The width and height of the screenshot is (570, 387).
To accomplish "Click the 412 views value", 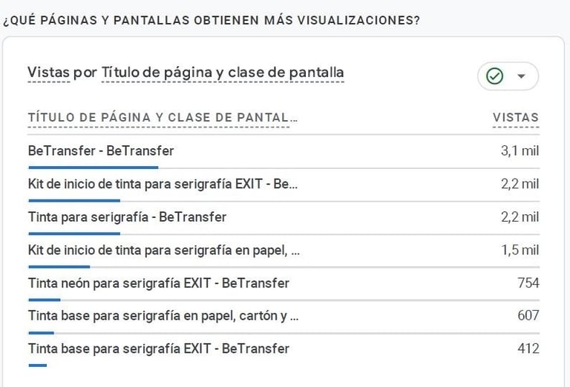I will tap(528, 348).
